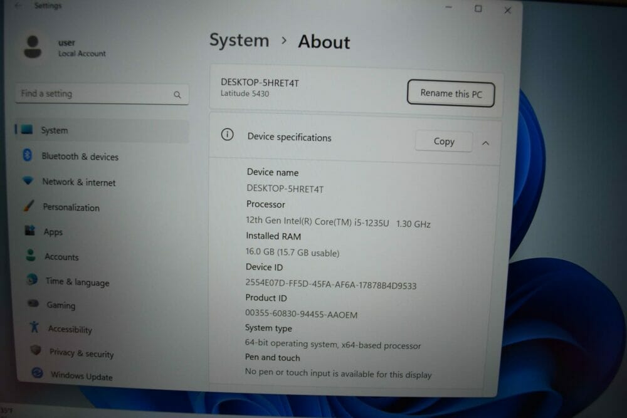Select the 12th Gen Intel Core processor text
This screenshot has height=418, width=627.
[338, 222]
